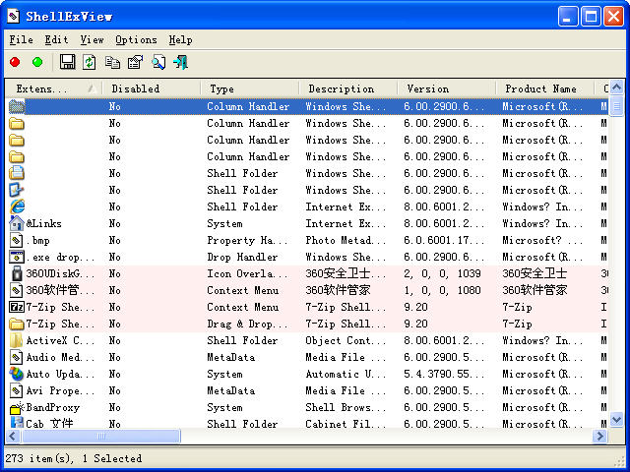Viewport: 630px width, 472px height.
Task: Click version '5.4.3790.55...' cell
Action: (444, 374)
